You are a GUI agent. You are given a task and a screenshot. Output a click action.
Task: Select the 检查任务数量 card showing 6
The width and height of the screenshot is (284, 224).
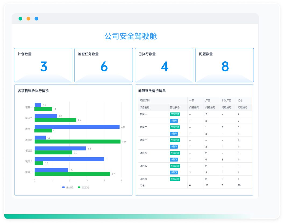pos(104,65)
